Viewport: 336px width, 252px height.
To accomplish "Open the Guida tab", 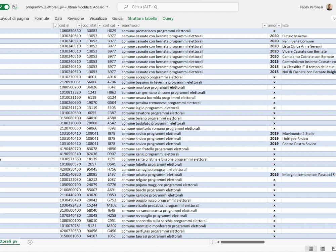I will point(117,18).
